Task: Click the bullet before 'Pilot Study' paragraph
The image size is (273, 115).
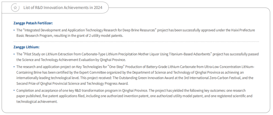Action: pyautogui.click(x=14, y=54)
